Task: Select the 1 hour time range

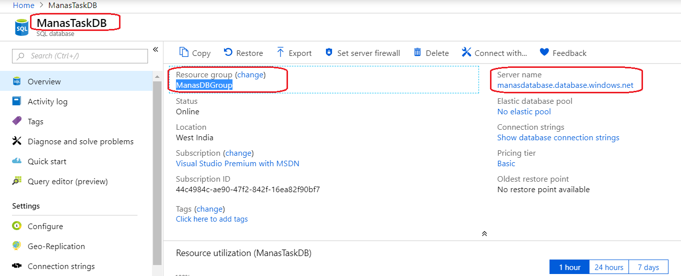Action: pyautogui.click(x=569, y=267)
